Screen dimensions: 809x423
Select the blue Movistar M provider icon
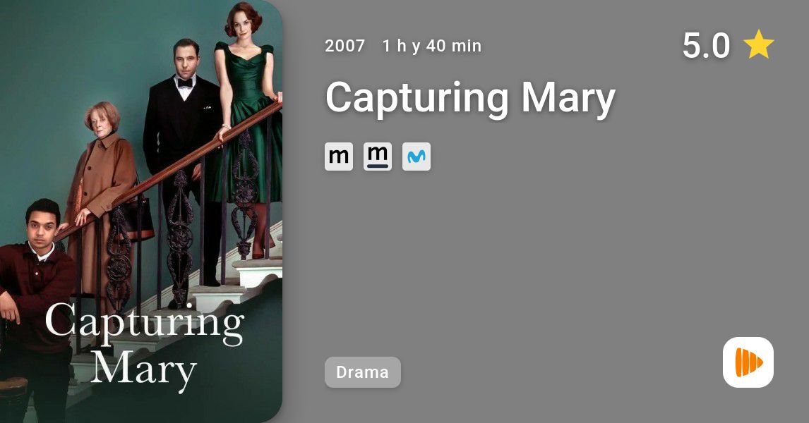(417, 157)
